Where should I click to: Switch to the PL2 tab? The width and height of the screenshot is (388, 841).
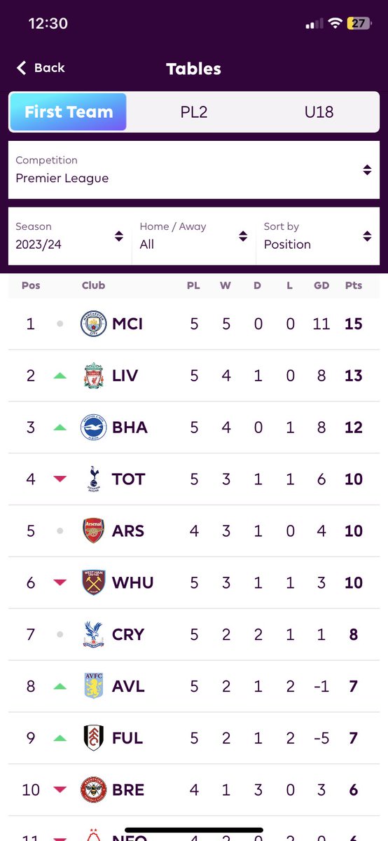(194, 112)
